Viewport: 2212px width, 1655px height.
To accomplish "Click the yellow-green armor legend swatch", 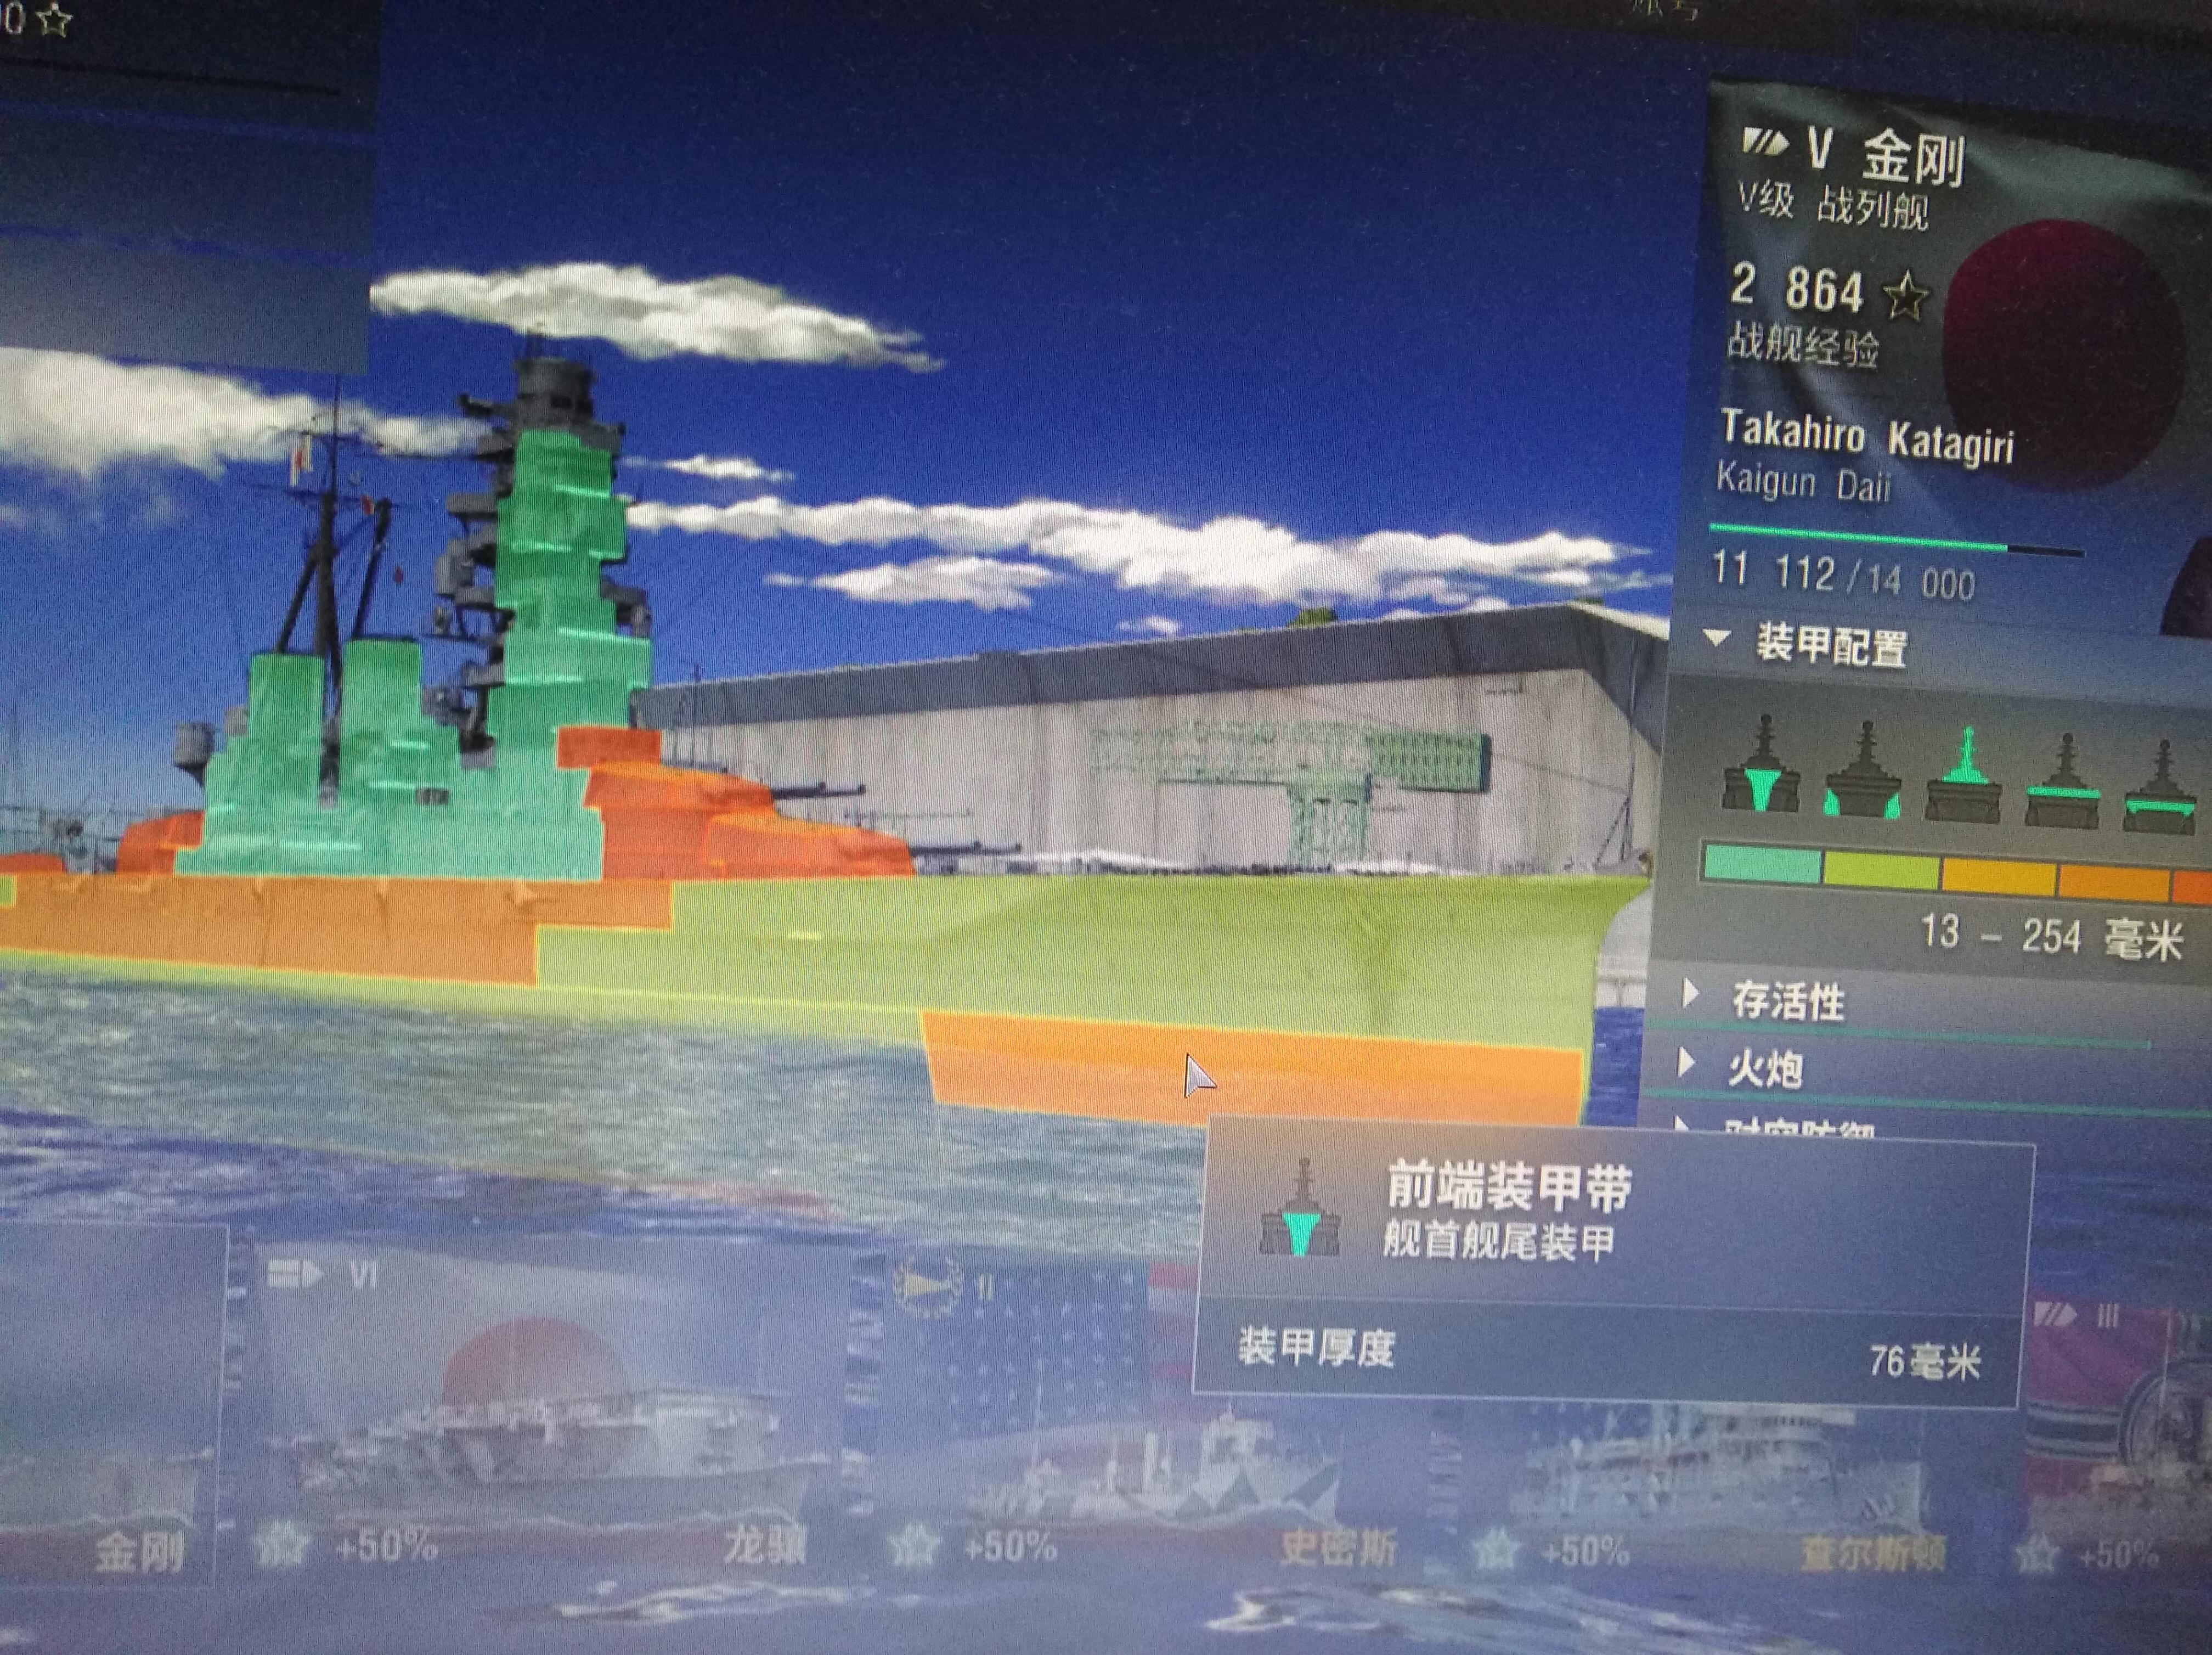I will 1882,870.
